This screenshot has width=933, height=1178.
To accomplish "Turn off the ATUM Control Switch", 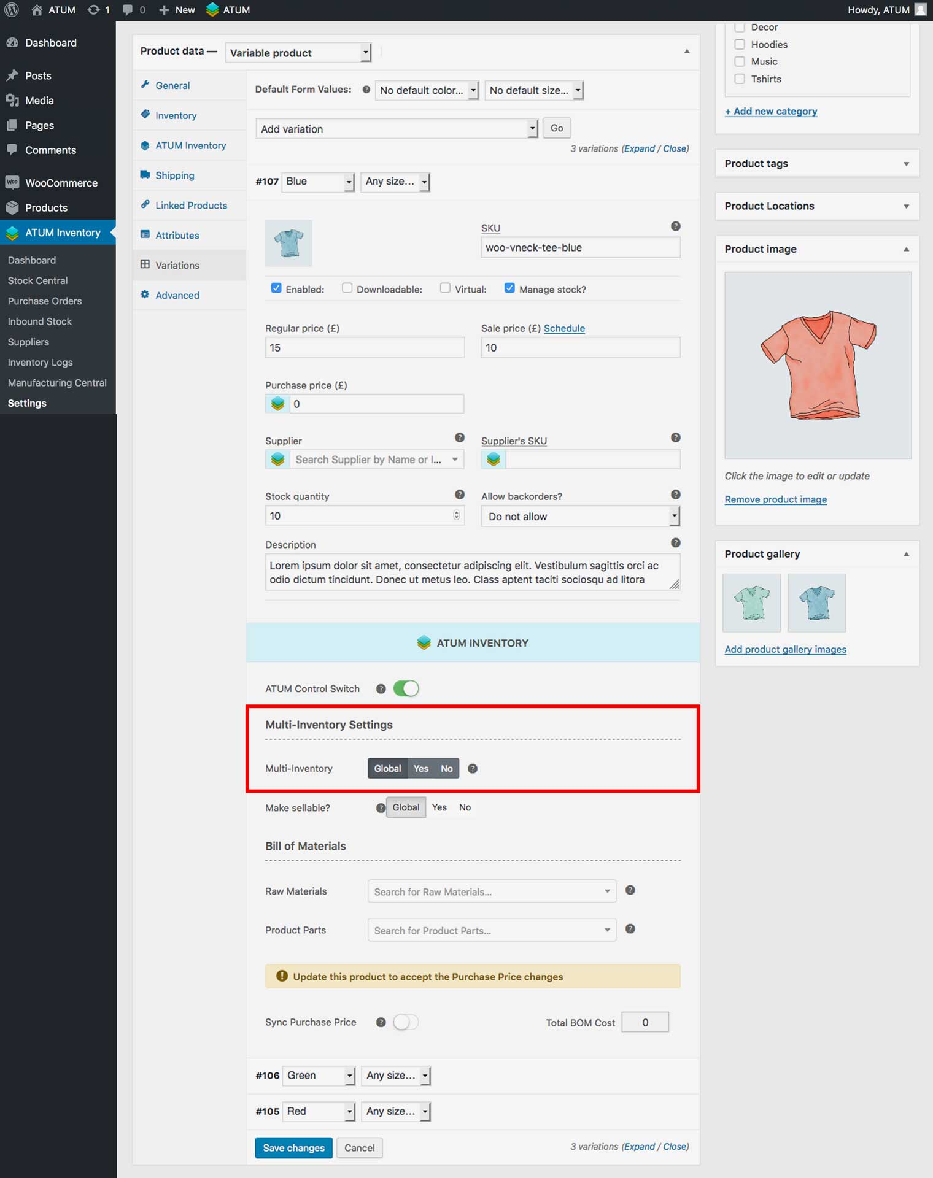I will click(x=406, y=688).
